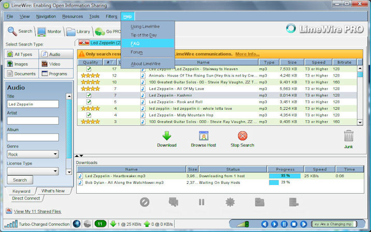Select the Images search type

pos(22,64)
